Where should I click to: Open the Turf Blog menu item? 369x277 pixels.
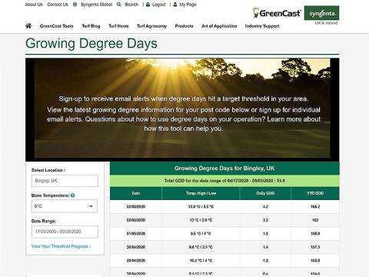[x=91, y=26]
